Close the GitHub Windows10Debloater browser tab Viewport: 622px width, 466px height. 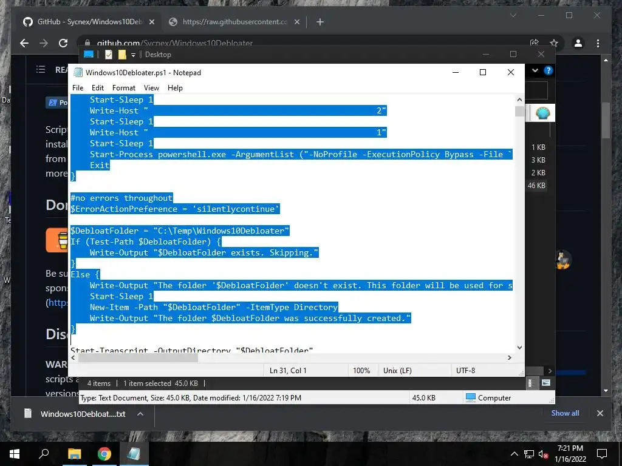click(151, 22)
